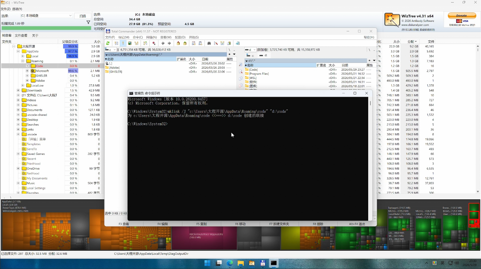Screen dimensions: 481x269
Task: Open File Explorer from the taskbar
Action: click(x=241, y=263)
